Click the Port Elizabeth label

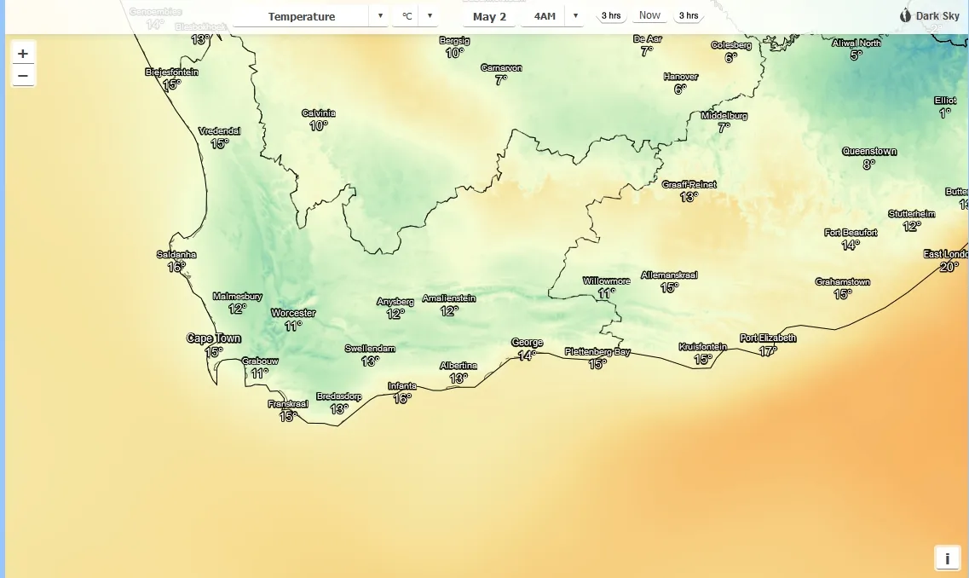click(x=768, y=338)
